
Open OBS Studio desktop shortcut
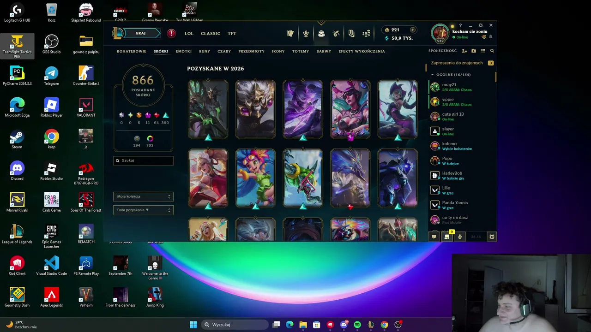52,44
